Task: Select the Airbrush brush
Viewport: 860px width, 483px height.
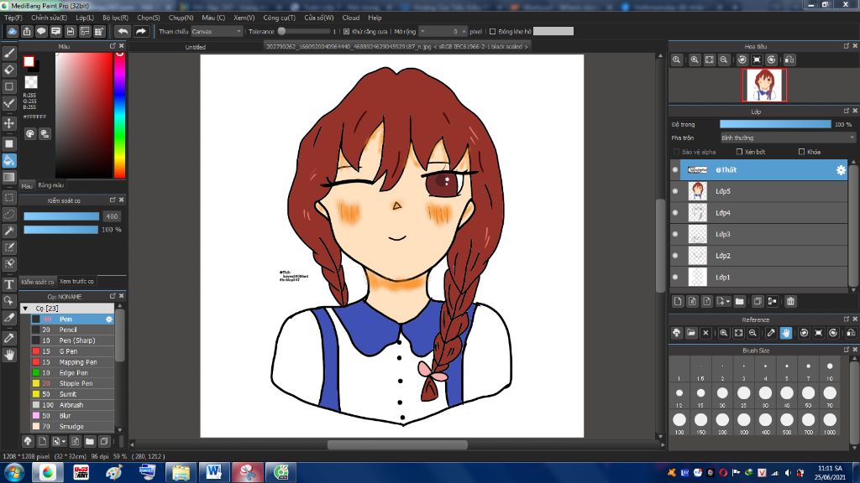Action: point(72,405)
